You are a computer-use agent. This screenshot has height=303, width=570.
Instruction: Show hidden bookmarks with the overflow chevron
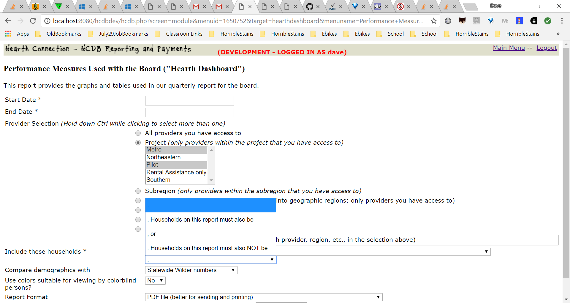point(558,34)
